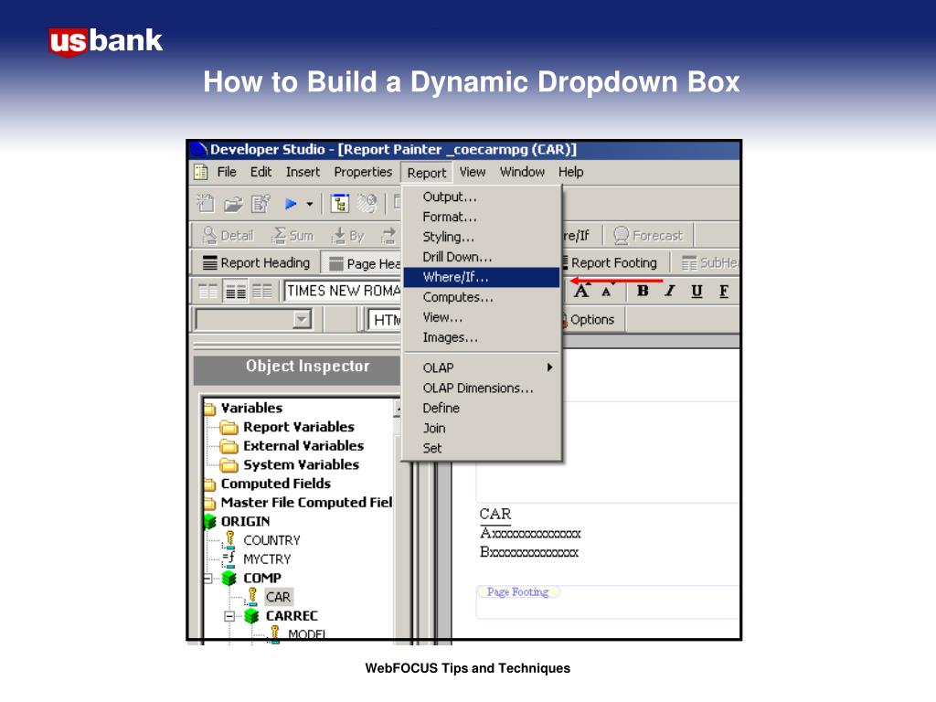The width and height of the screenshot is (936, 702).
Task: Choose Images... from the Report menu
Action: 483,337
